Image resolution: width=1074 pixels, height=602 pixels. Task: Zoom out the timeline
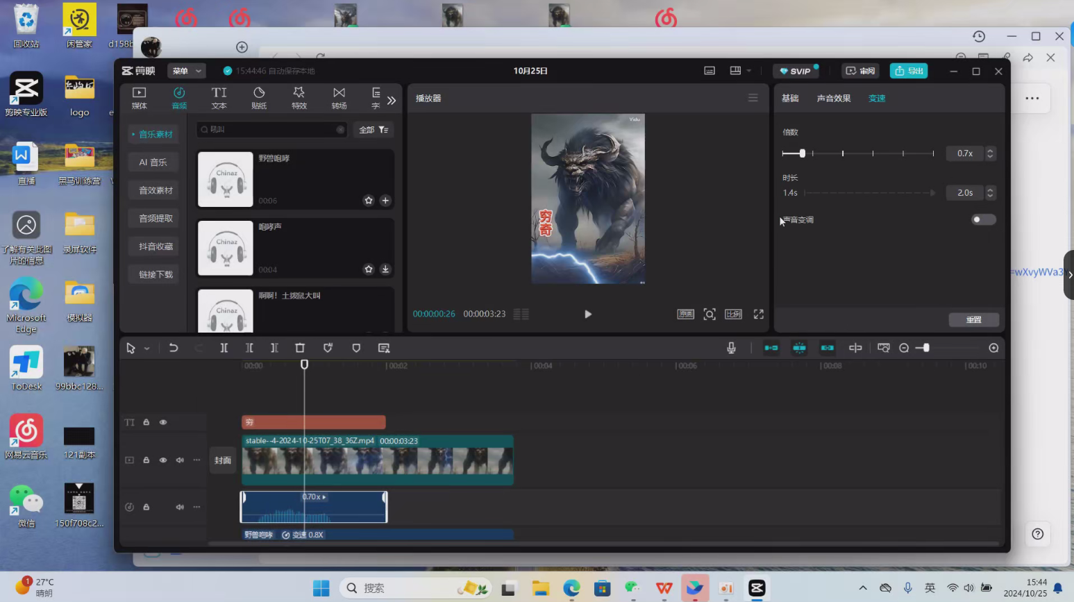[904, 348]
